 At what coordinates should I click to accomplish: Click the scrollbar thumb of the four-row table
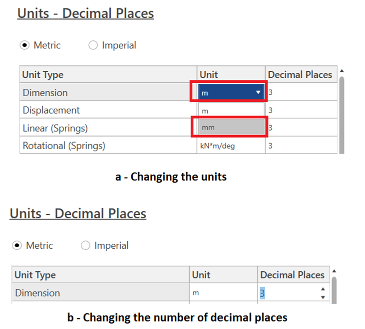coord(342,115)
